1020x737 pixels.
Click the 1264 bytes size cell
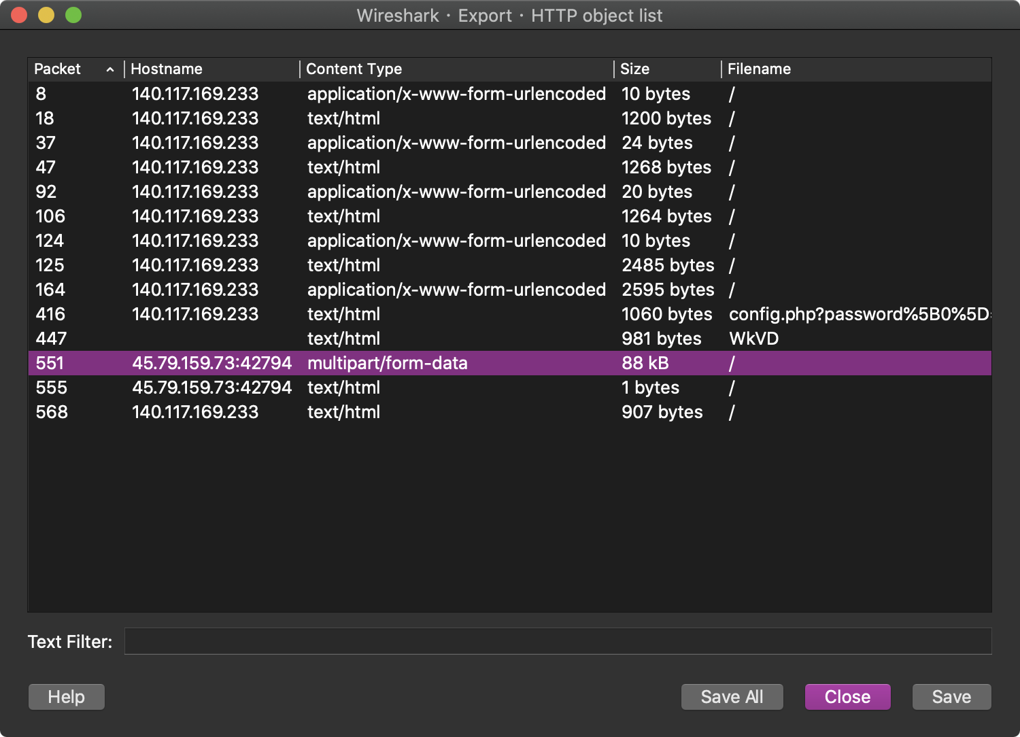click(666, 216)
